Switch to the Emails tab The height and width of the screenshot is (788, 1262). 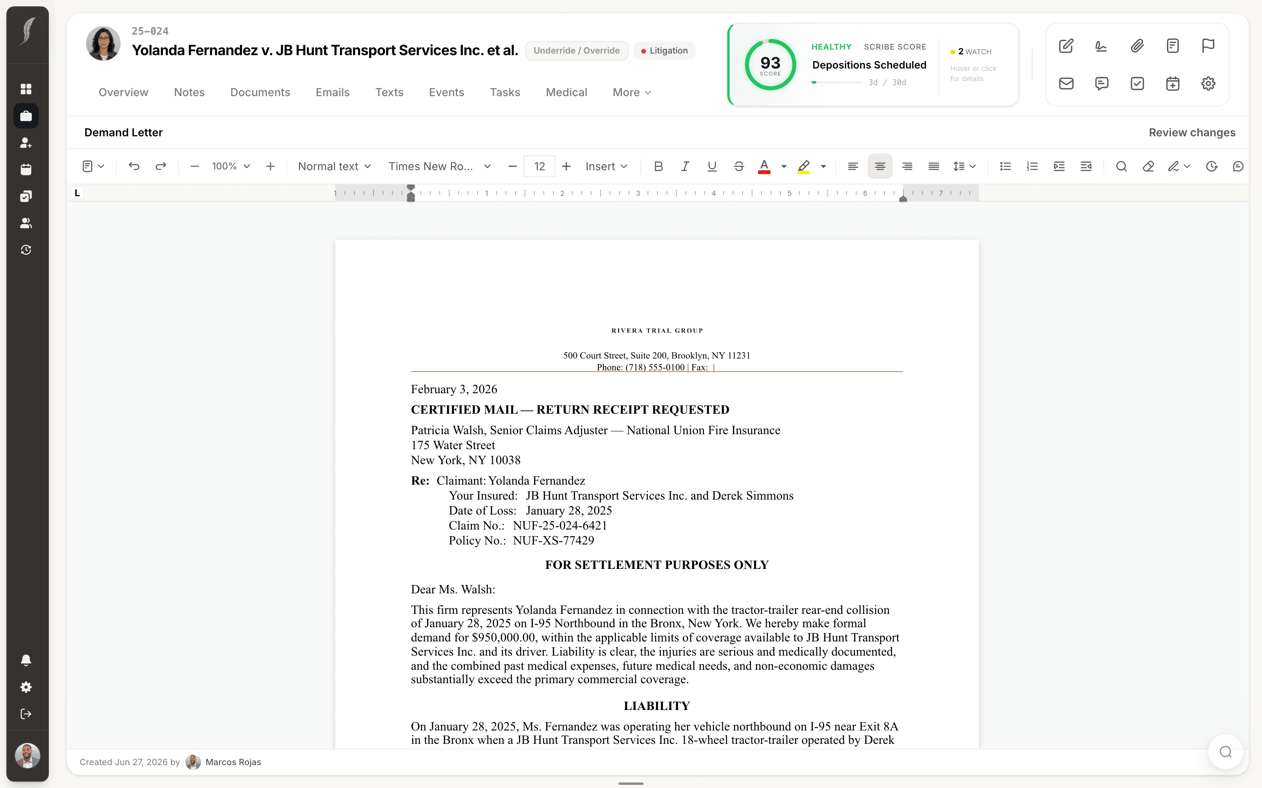(333, 92)
